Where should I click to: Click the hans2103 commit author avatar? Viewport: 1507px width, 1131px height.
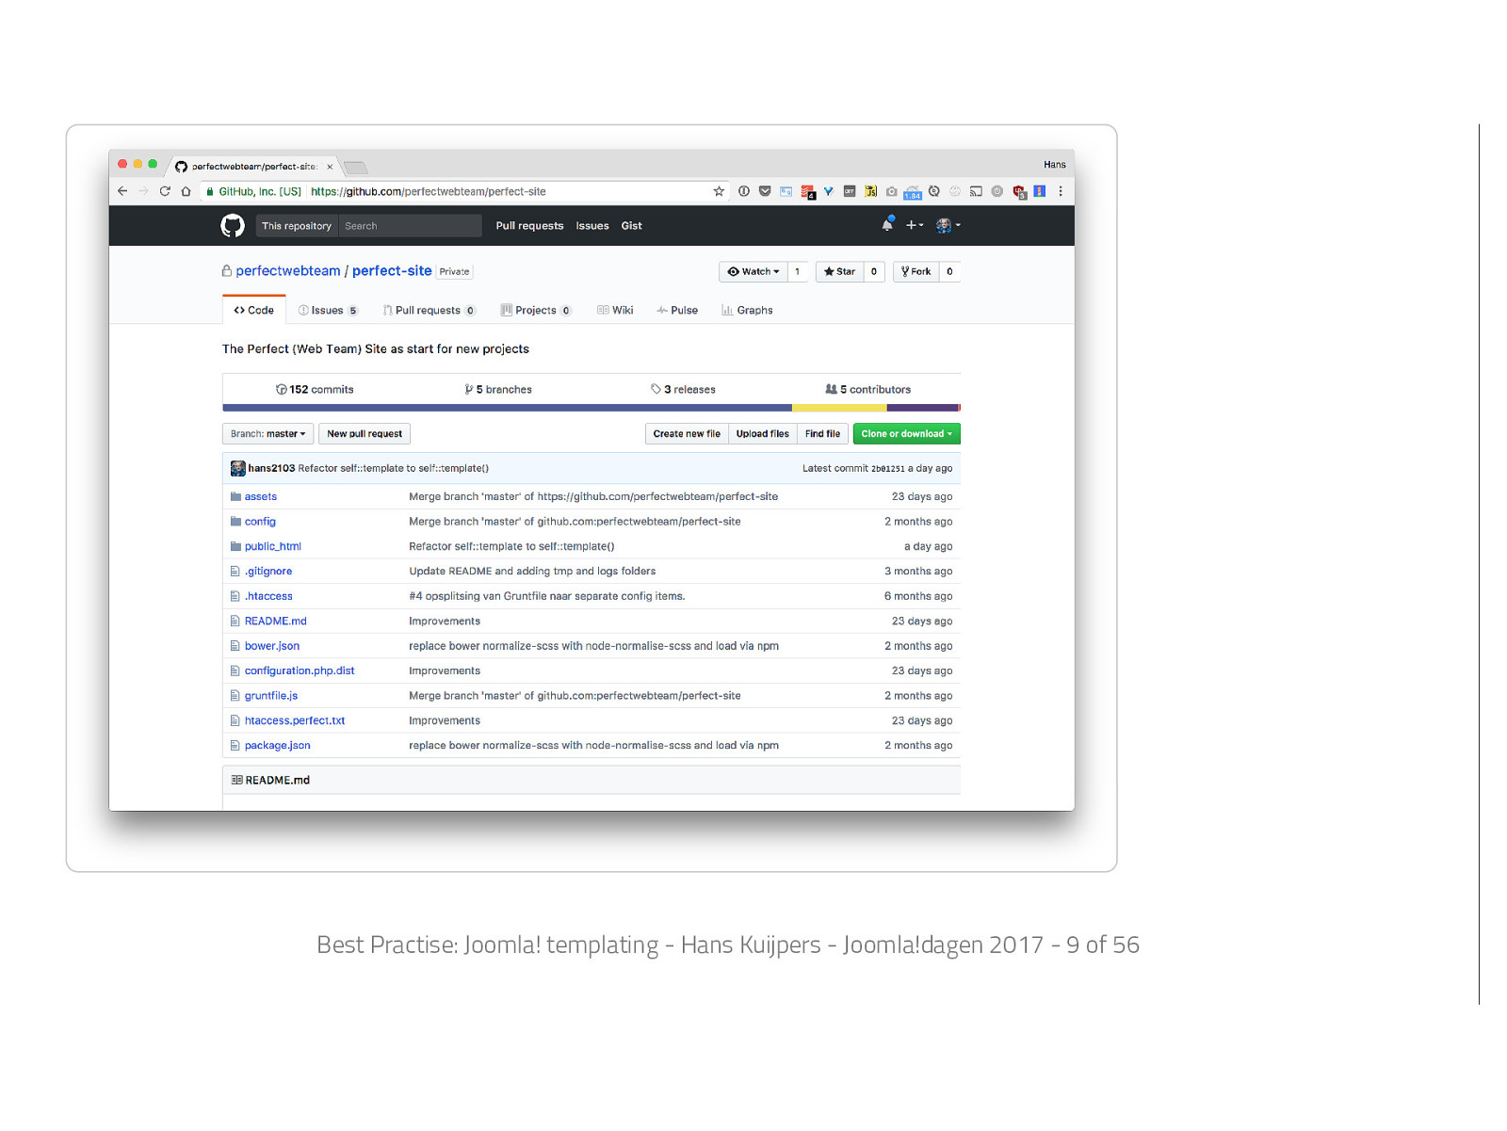(238, 468)
